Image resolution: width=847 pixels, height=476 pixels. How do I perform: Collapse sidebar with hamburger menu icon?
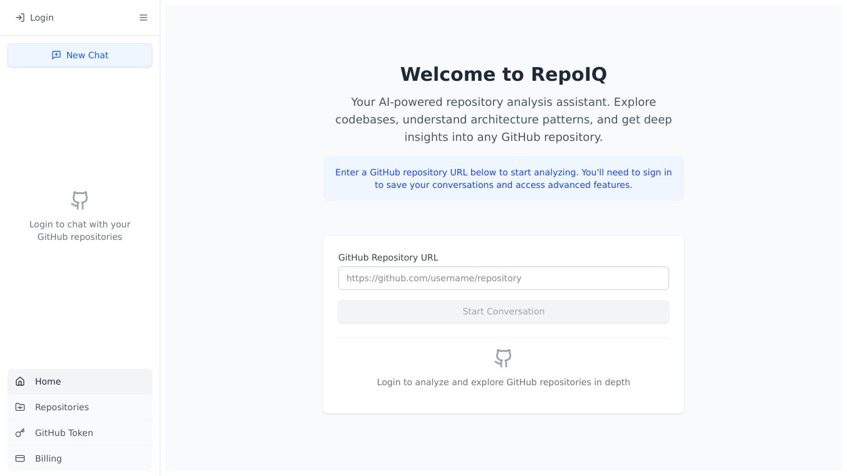coord(143,18)
